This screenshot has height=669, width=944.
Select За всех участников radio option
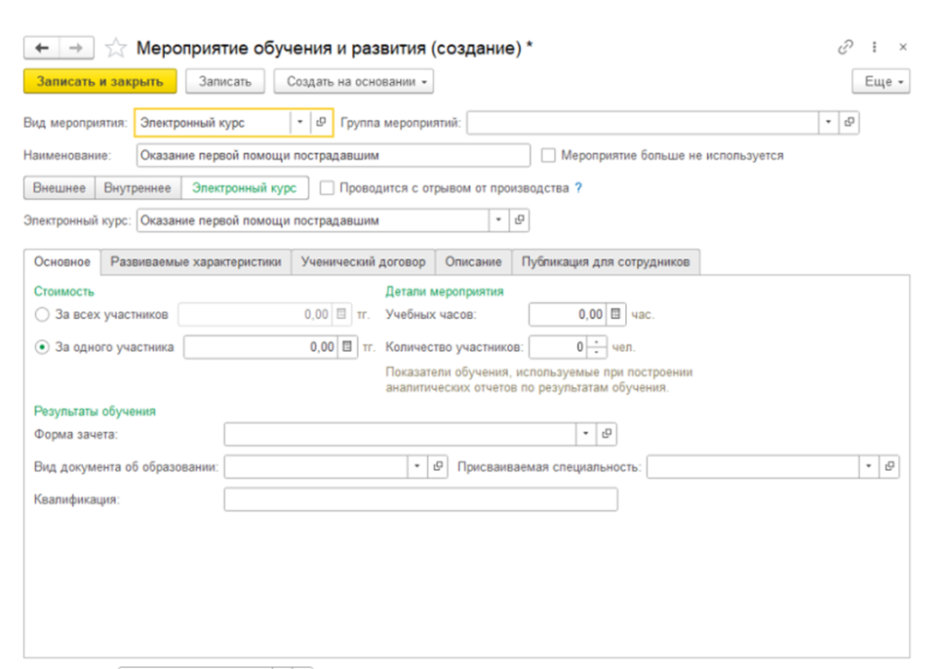coord(41,314)
